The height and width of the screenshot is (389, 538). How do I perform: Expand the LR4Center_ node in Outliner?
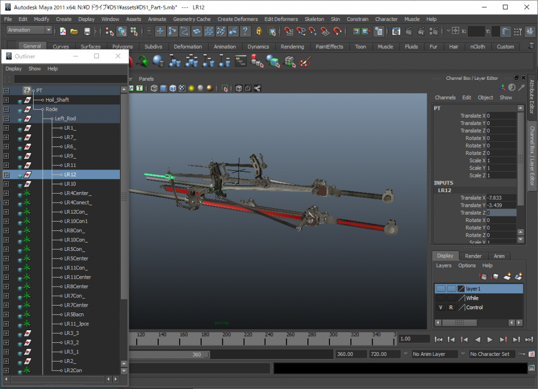click(x=6, y=193)
